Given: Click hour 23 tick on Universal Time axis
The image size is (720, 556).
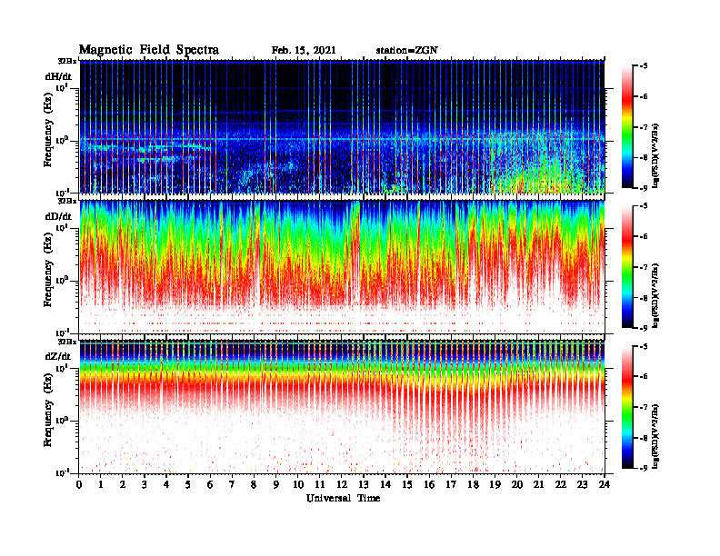Looking at the screenshot, I should [x=582, y=484].
